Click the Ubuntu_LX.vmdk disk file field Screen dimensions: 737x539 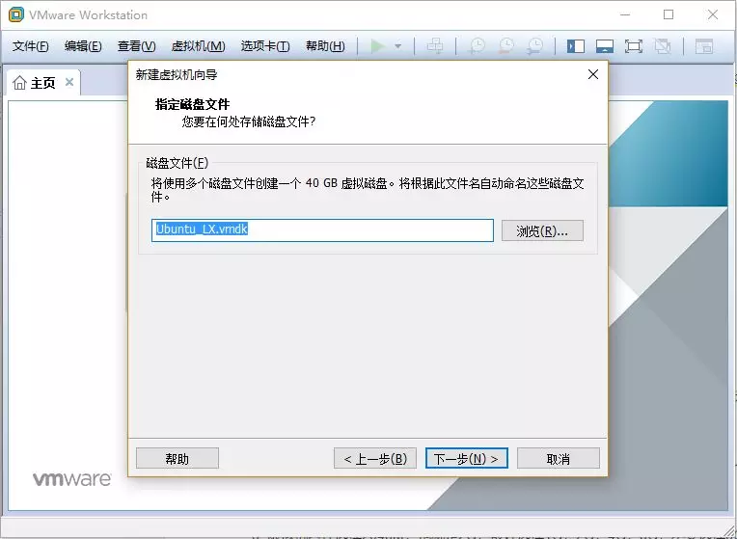pos(322,230)
